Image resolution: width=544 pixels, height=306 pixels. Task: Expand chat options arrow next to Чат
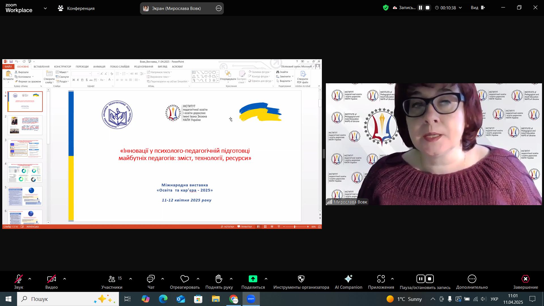pyautogui.click(x=163, y=279)
